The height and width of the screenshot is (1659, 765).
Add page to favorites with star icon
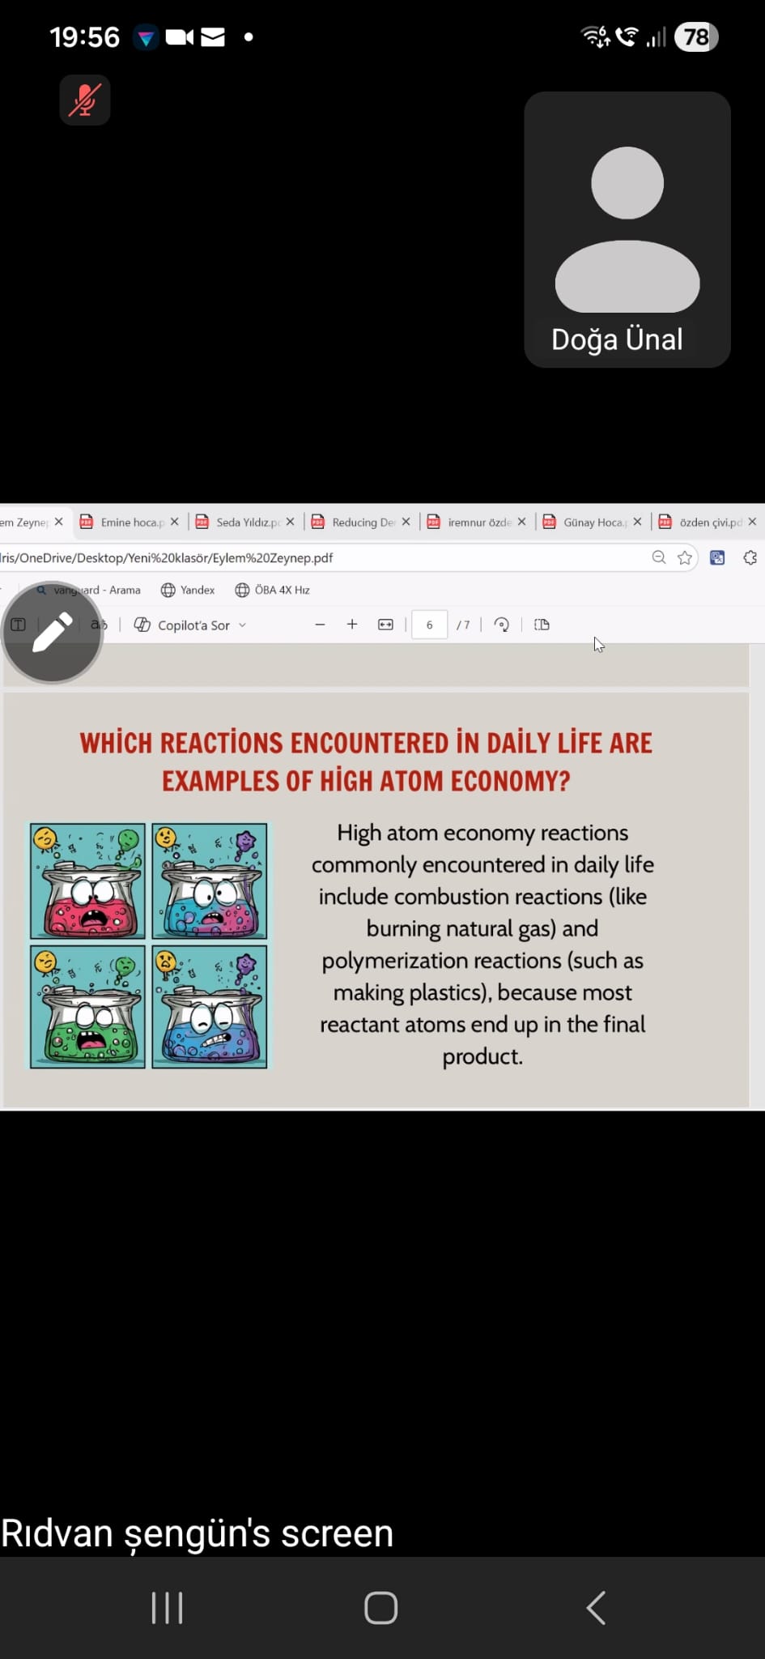tap(685, 557)
